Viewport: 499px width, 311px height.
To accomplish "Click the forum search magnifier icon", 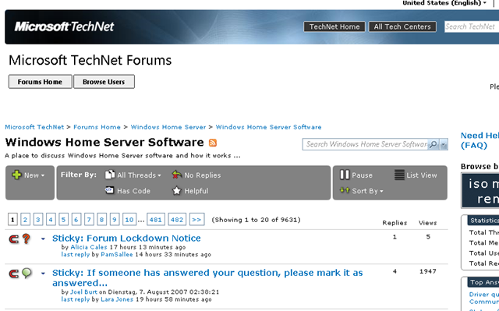I will (434, 144).
